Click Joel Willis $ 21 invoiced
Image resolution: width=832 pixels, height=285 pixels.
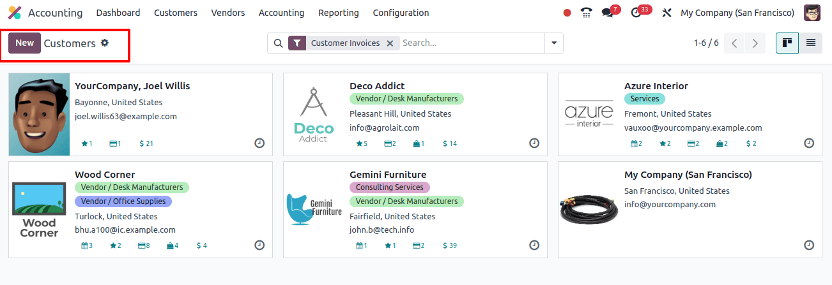[x=146, y=143]
